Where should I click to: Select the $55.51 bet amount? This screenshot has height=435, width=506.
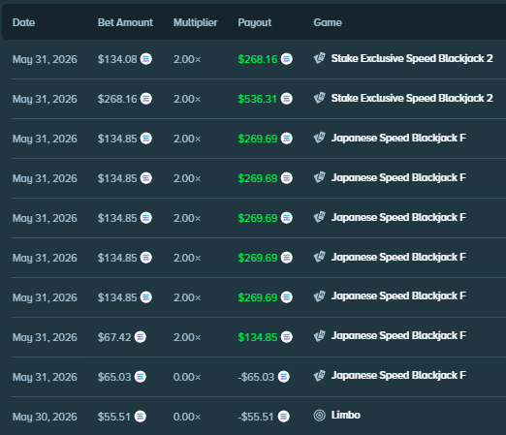click(x=114, y=417)
